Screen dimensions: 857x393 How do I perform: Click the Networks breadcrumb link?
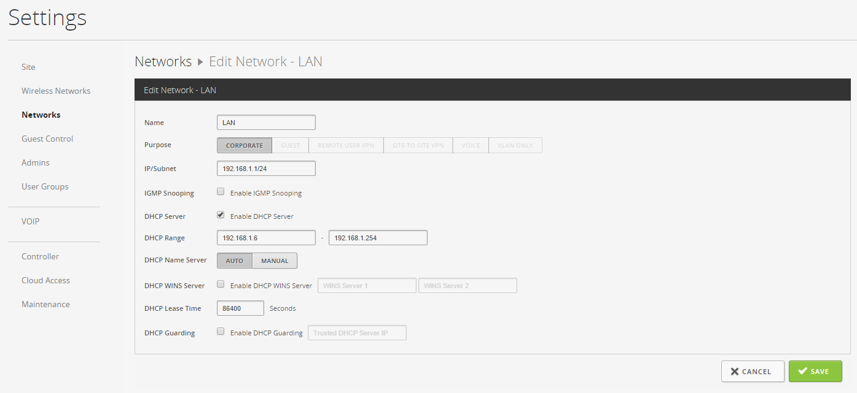[163, 61]
